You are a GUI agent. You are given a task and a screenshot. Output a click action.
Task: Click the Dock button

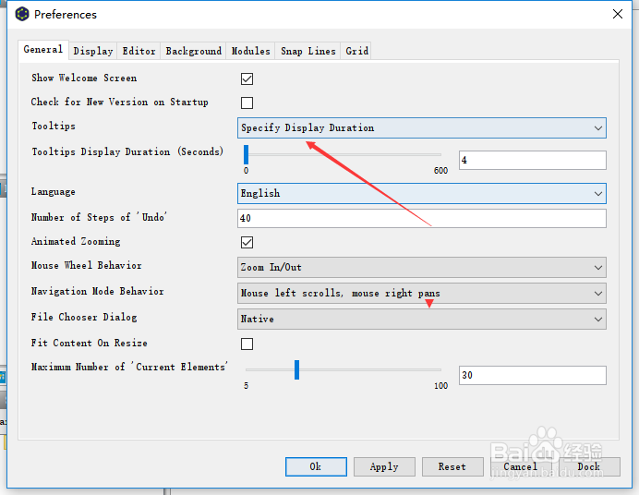click(589, 466)
